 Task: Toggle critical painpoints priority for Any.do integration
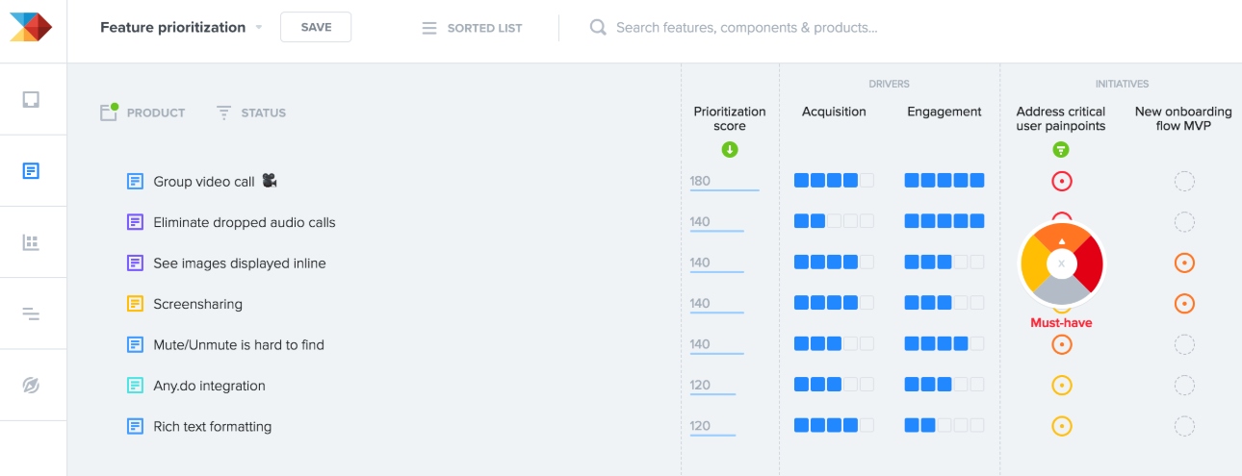pos(1061,386)
